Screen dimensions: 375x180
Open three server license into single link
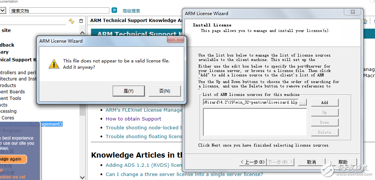(184, 174)
